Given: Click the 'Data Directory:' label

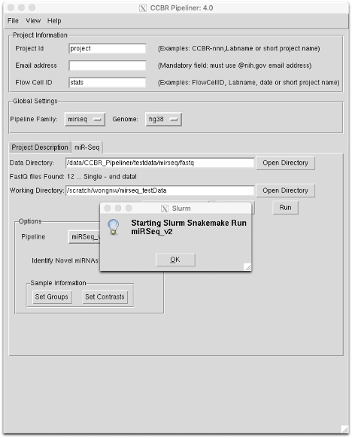Looking at the screenshot, I should tap(32, 163).
